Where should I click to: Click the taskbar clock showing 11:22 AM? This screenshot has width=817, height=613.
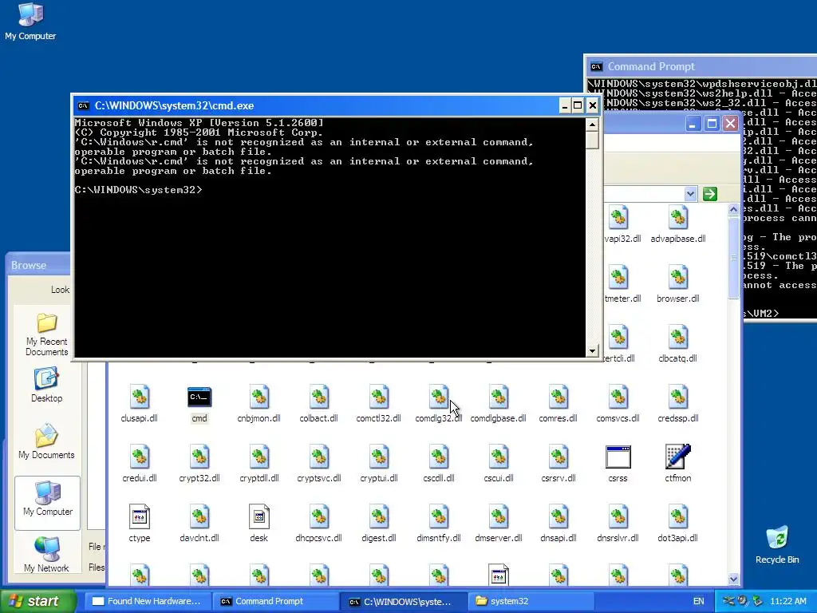point(788,601)
